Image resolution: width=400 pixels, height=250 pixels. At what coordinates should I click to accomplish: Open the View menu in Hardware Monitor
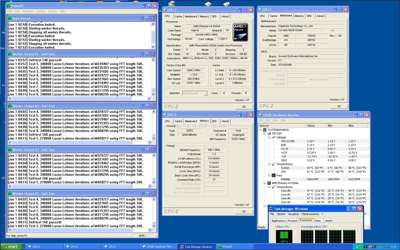(275, 120)
